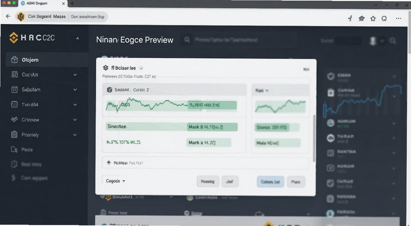Viewport: 411px width, 226px height.
Task: Click the Pnonlely sidebar icon
Action: (x=14, y=135)
